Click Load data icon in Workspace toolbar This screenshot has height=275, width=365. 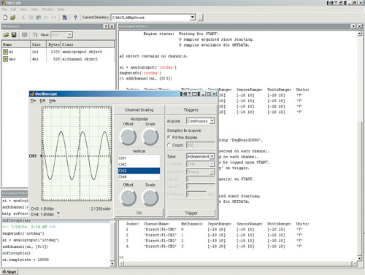6,35
